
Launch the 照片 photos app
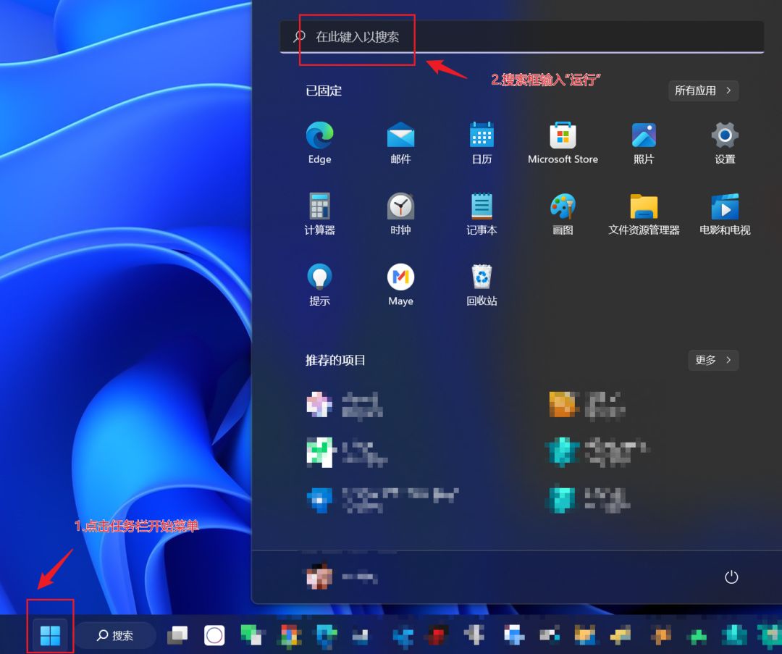click(644, 135)
